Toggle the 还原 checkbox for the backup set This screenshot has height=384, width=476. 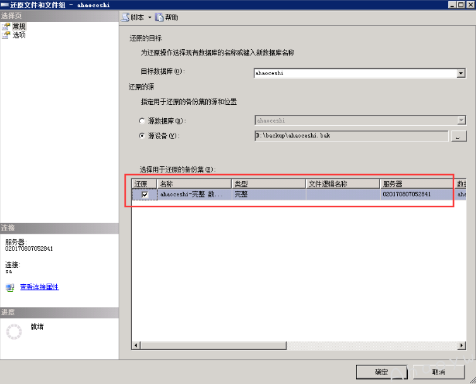[x=145, y=195]
